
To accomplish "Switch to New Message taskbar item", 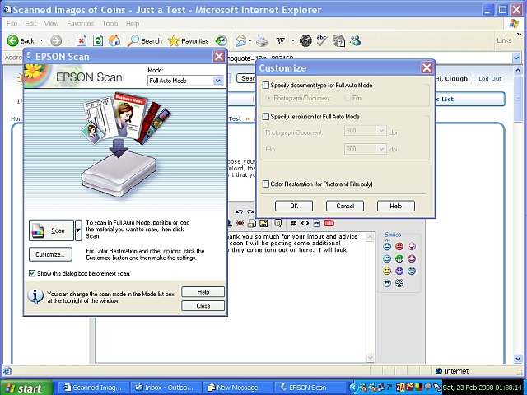I will point(237,388).
